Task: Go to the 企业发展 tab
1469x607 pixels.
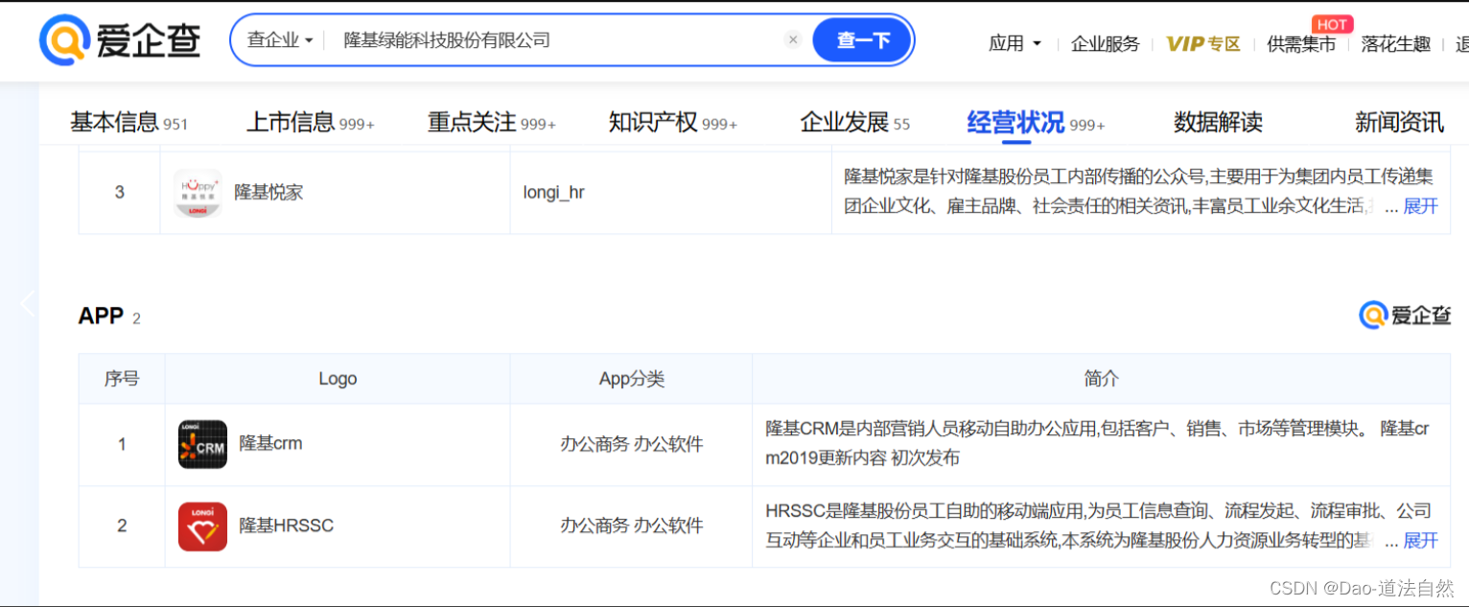Action: [855, 123]
